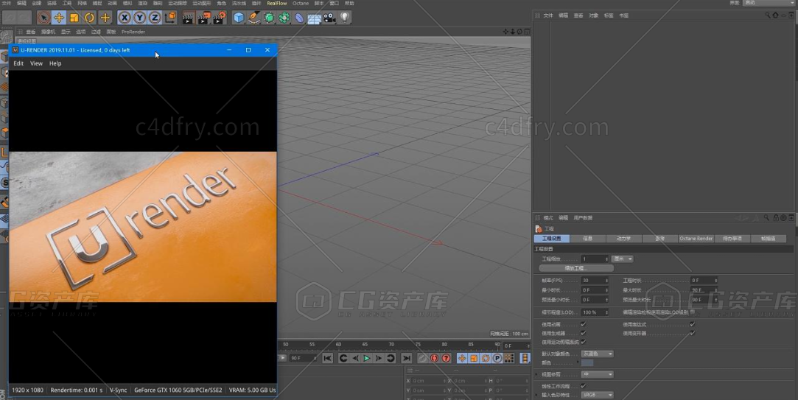
Task: Open the View menu in U-RENDER window
Action: 36,63
